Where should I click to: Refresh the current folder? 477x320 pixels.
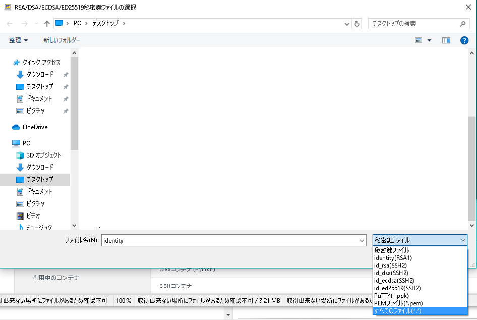[357, 24]
